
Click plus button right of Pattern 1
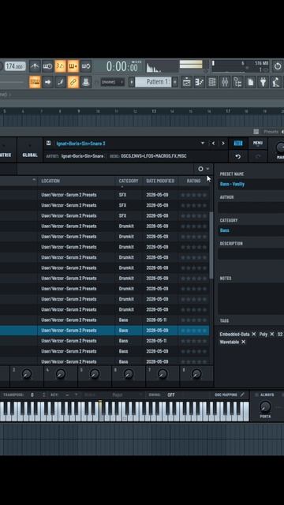pos(175,82)
